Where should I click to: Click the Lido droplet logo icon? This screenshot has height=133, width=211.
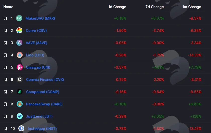point(20,55)
